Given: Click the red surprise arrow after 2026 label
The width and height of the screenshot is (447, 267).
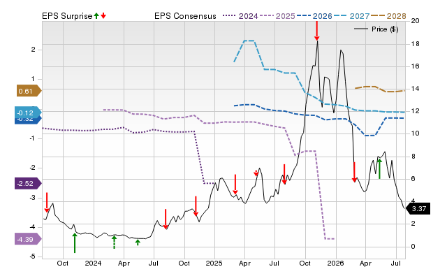Looking at the screenshot, I should (x=354, y=172).
